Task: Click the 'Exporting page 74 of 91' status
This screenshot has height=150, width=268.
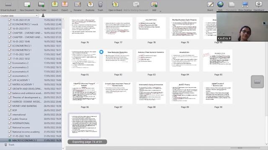Action: pyautogui.click(x=88, y=142)
